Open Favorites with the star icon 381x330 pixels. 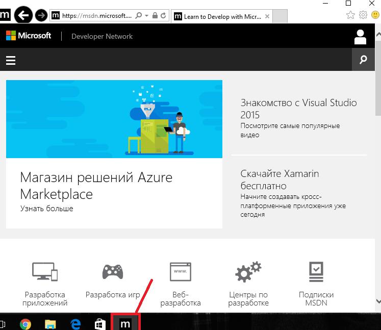[350, 15]
